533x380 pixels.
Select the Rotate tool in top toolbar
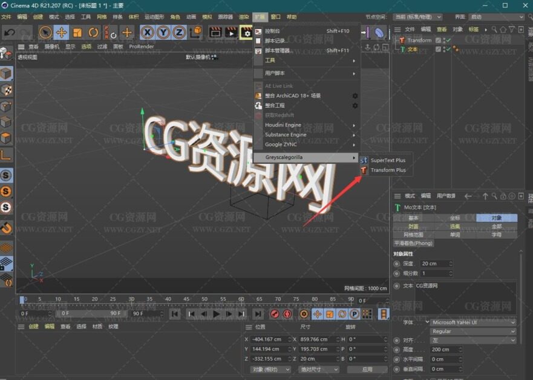[x=93, y=32]
